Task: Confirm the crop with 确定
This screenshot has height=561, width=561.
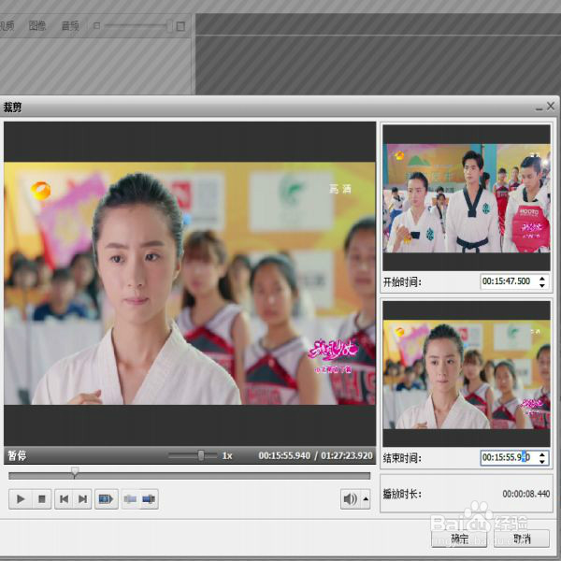Action: (x=459, y=539)
